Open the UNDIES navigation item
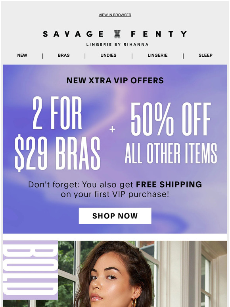 pyautogui.click(x=108, y=56)
